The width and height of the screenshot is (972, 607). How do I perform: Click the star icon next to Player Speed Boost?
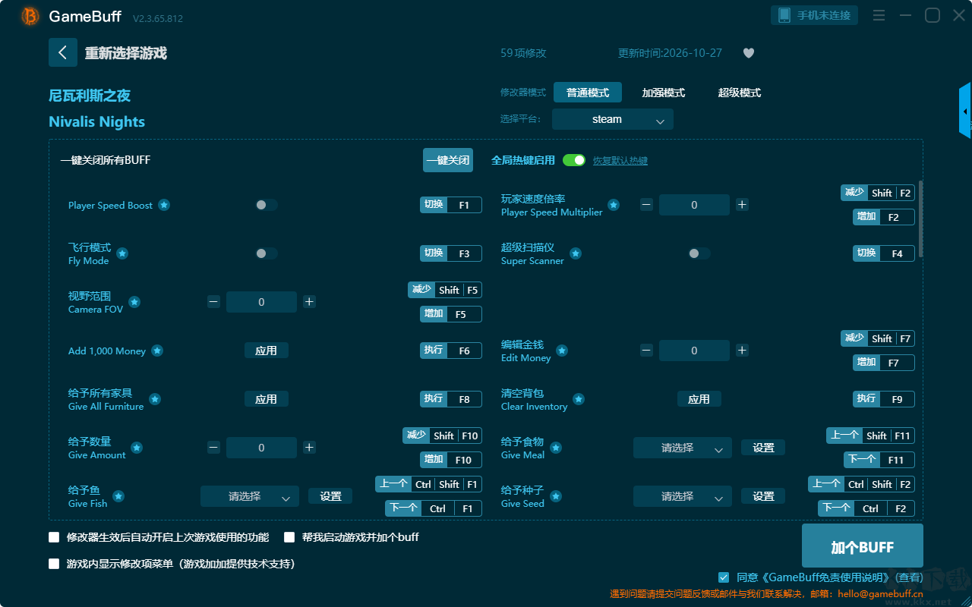pos(164,205)
